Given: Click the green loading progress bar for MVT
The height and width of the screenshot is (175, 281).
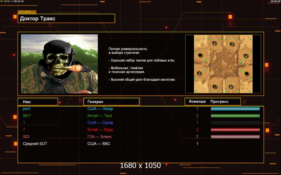Looking at the screenshot, I should pyautogui.click(x=235, y=116).
